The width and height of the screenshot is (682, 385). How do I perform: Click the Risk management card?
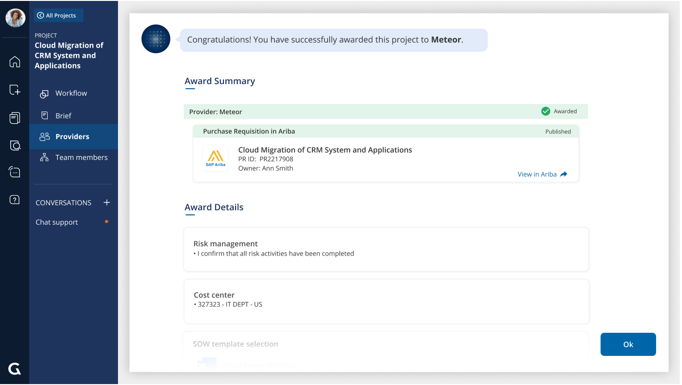[386, 249]
